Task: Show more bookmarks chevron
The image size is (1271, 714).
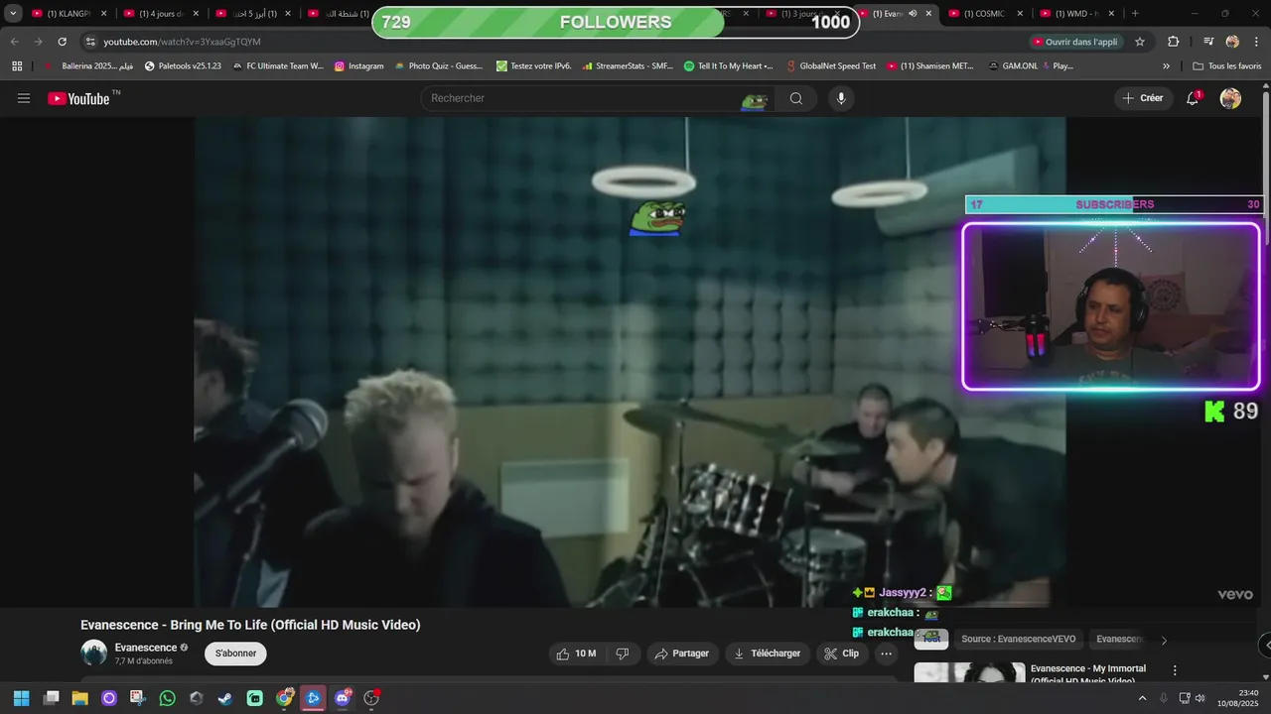Action: (x=1167, y=66)
